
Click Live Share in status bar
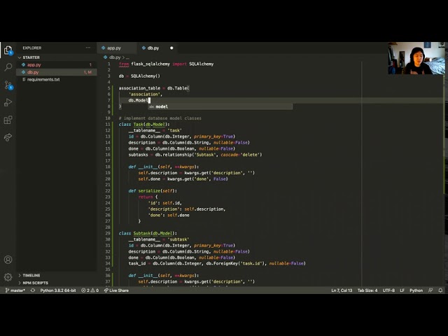[x=116, y=290]
